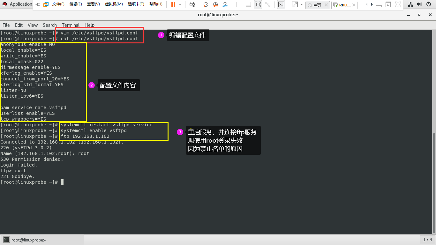Click the root@linuxprobe:~ taskbar button
The height and width of the screenshot is (245, 436).
pyautogui.click(x=43, y=240)
